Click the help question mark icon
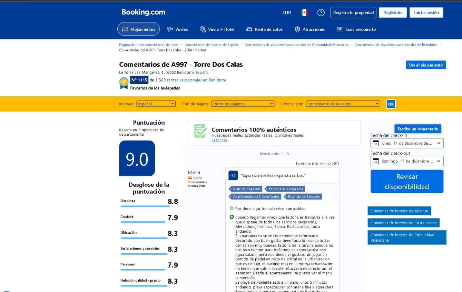This screenshot has height=292, width=462. coord(321,13)
